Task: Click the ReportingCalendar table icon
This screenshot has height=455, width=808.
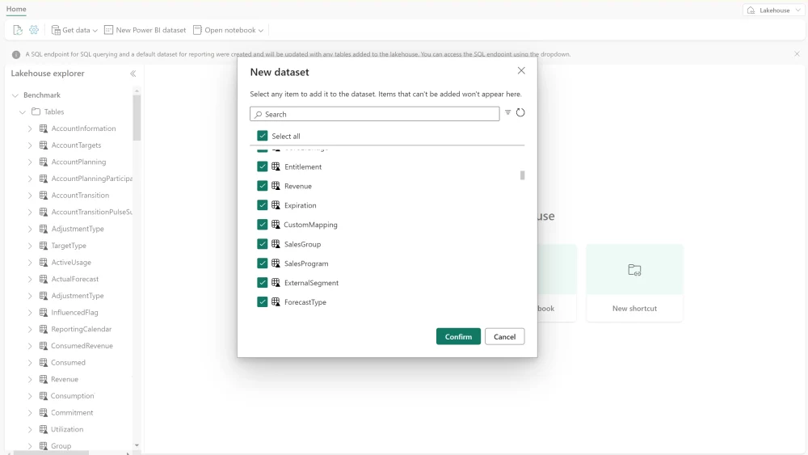Action: [44, 329]
